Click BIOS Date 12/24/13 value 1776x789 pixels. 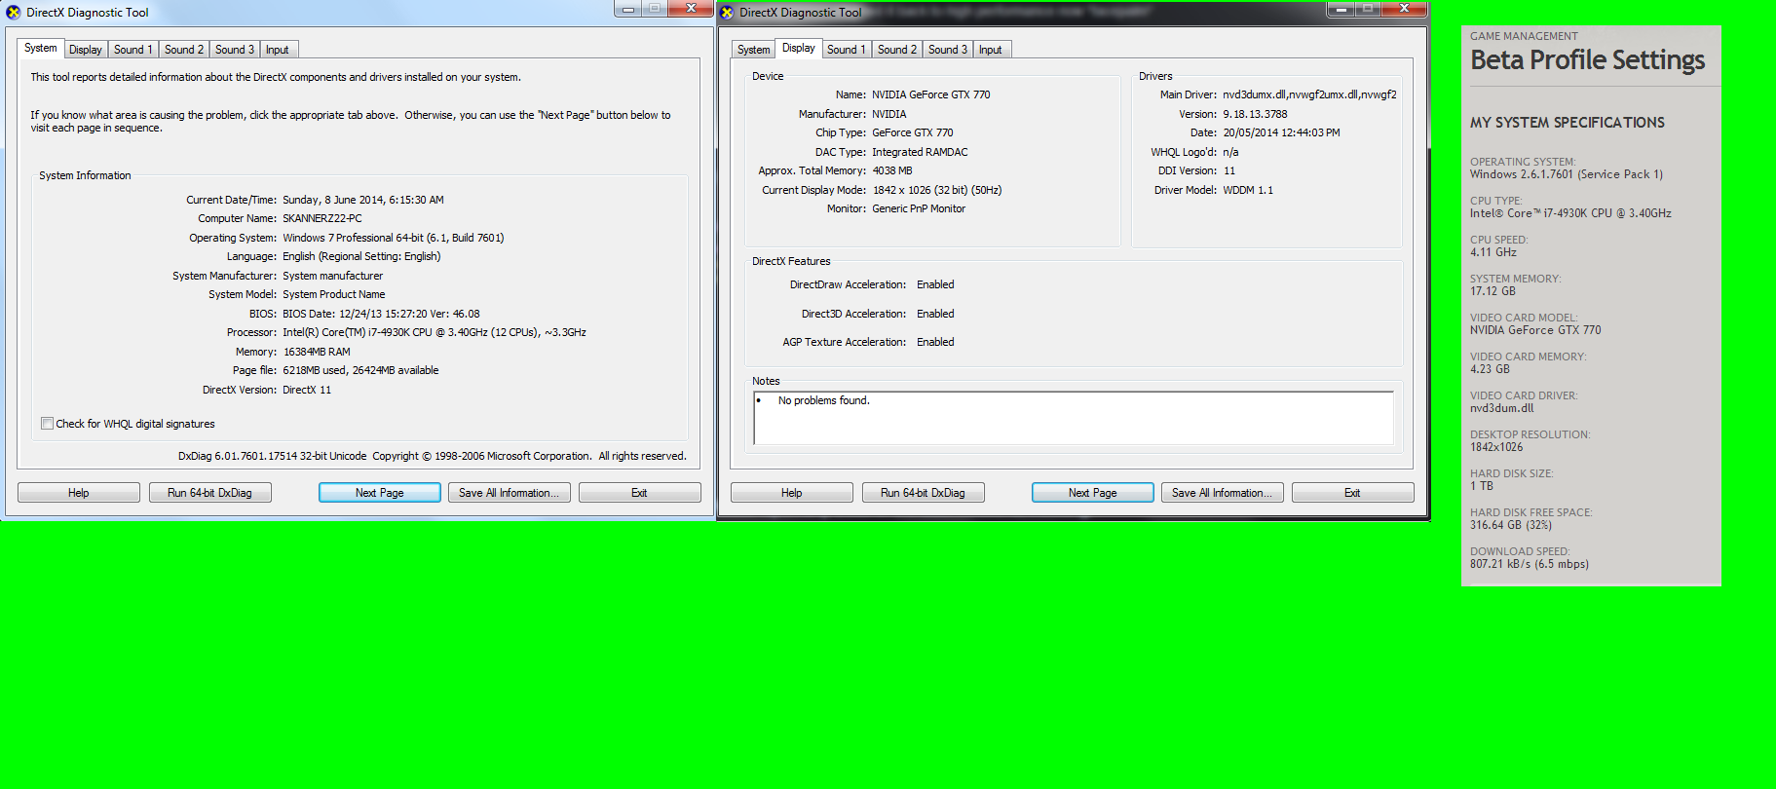pos(381,315)
